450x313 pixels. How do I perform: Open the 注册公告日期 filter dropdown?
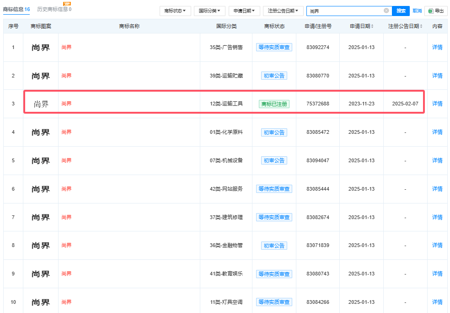pos(283,11)
